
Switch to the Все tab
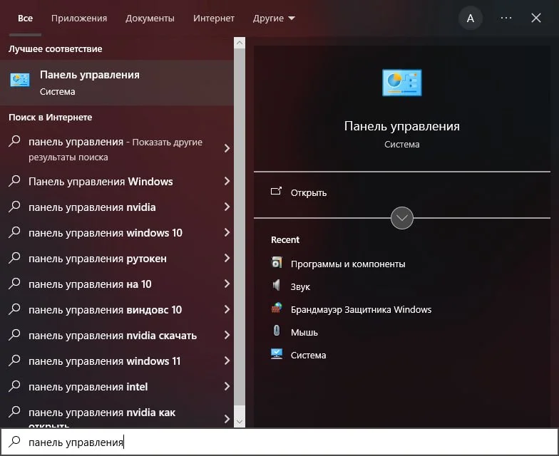coord(25,19)
